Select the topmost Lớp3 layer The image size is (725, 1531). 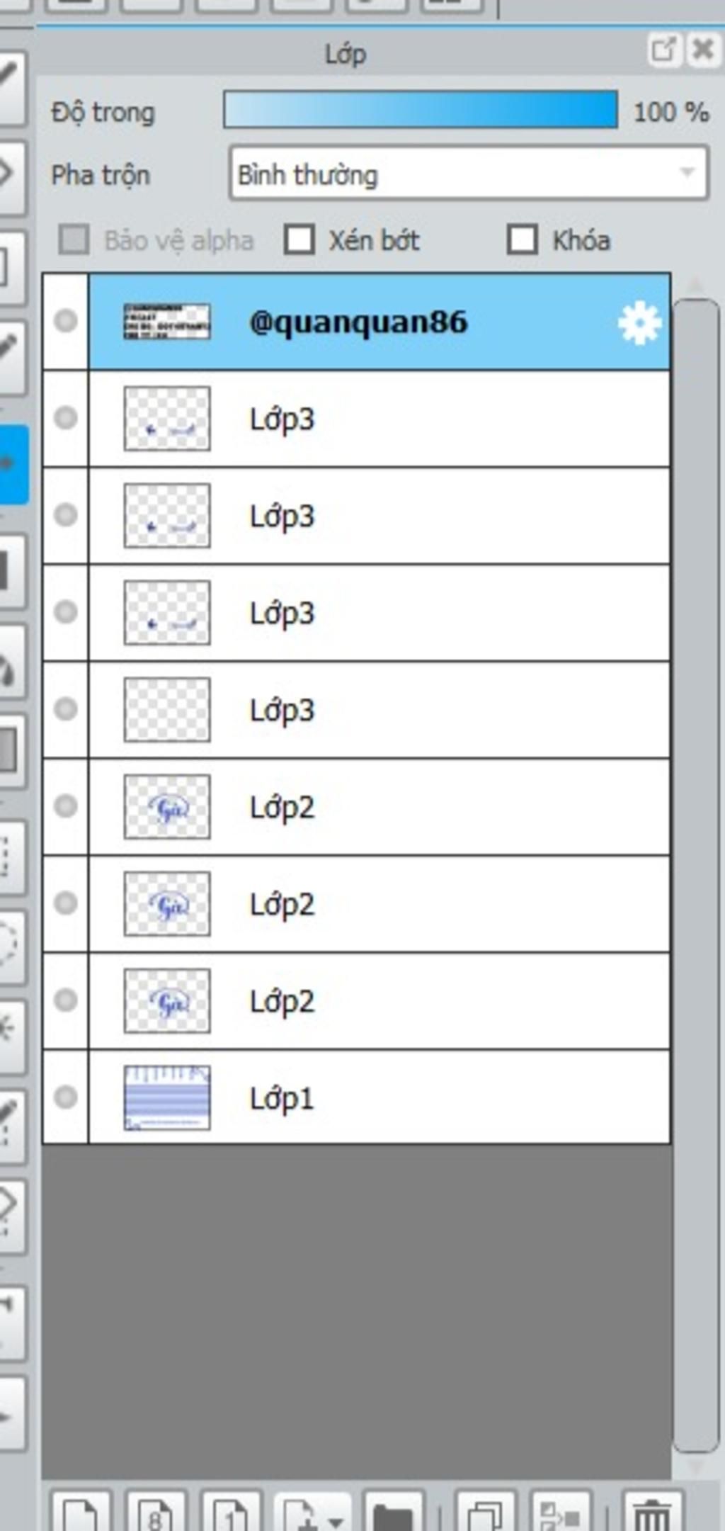click(425, 419)
